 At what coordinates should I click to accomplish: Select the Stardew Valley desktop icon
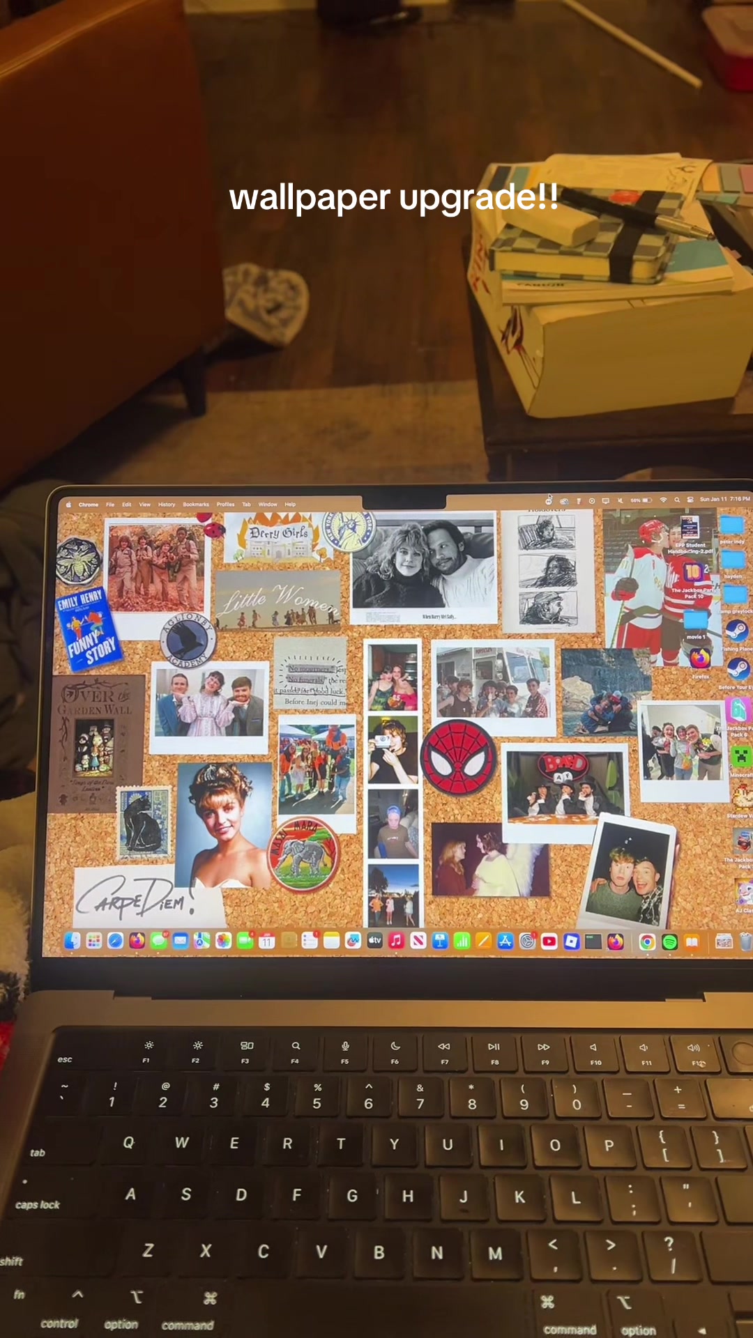tap(740, 800)
